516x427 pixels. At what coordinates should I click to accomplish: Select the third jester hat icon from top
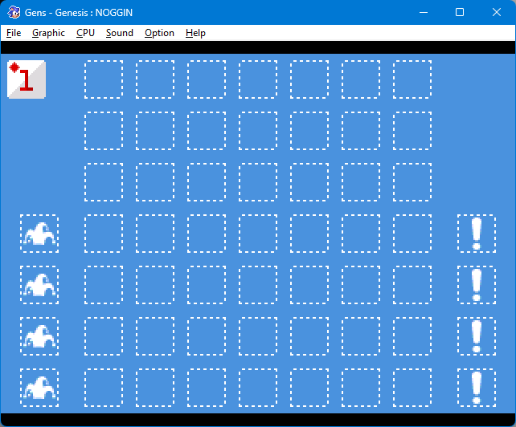tap(39, 336)
